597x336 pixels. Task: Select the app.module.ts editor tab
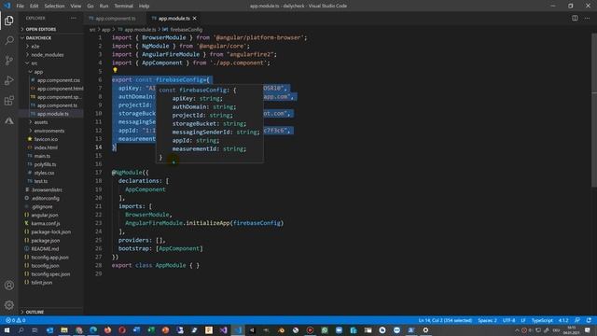coord(174,19)
